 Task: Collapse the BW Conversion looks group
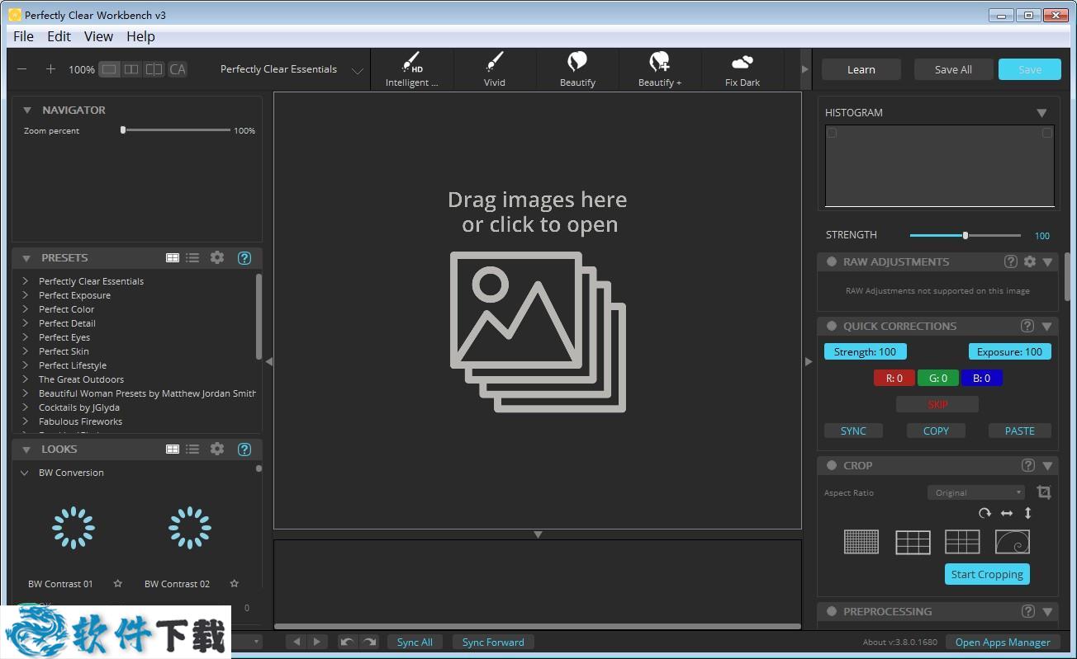click(25, 473)
